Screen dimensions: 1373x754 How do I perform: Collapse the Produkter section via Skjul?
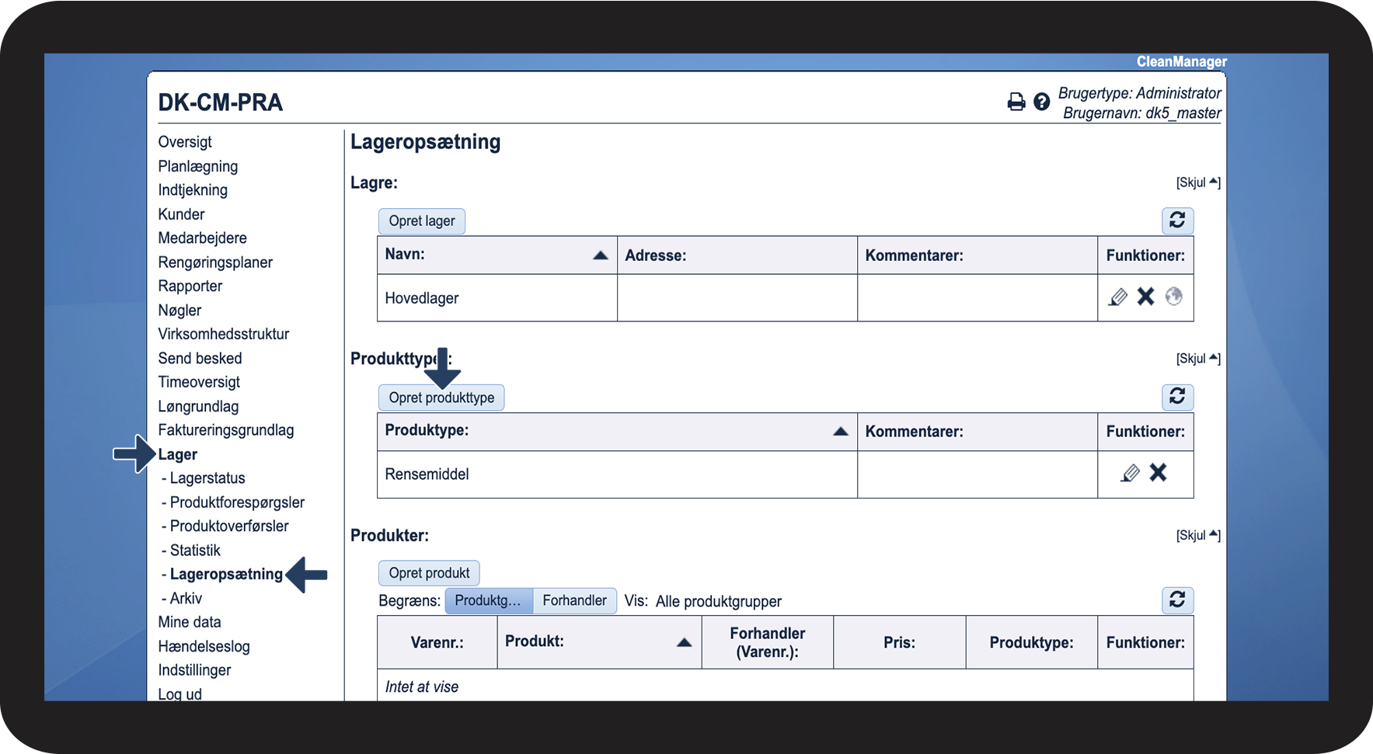1197,535
